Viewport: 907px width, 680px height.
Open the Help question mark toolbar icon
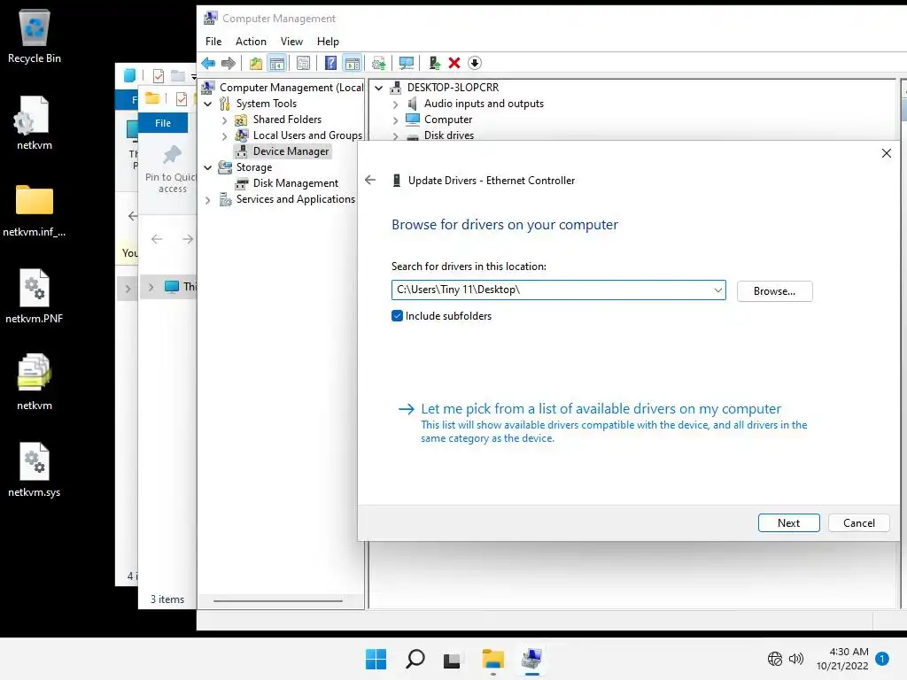pos(330,63)
